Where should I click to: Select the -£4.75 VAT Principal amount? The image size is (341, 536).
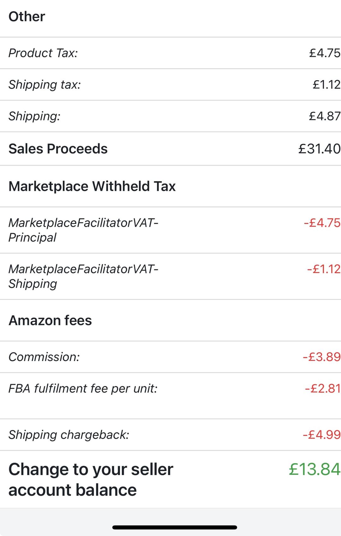[x=322, y=223]
